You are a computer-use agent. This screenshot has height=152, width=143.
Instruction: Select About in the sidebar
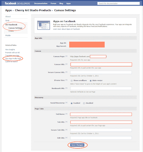pos(8,16)
